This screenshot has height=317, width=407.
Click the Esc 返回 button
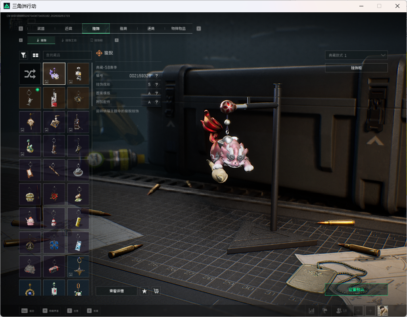click(x=28, y=311)
